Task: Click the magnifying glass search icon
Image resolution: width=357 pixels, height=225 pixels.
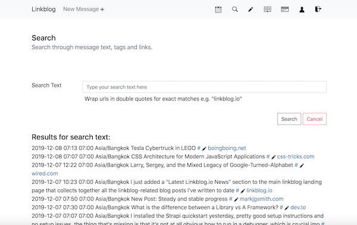Action: pos(235,10)
